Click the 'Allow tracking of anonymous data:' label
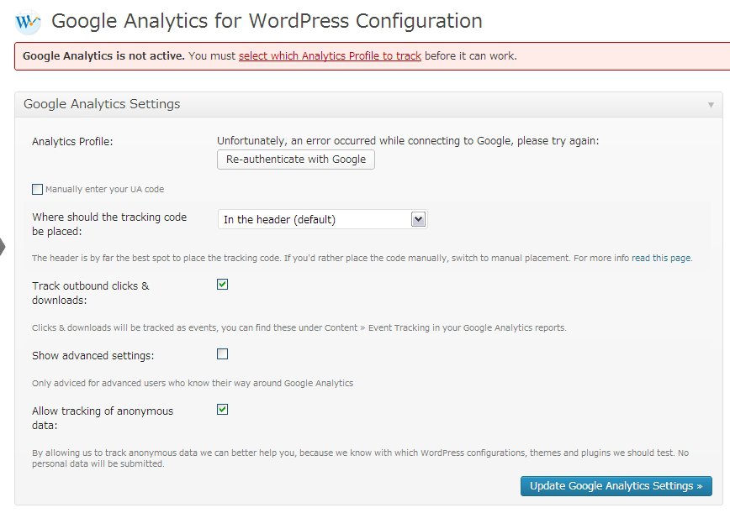This screenshot has height=513, width=730. coord(103,418)
